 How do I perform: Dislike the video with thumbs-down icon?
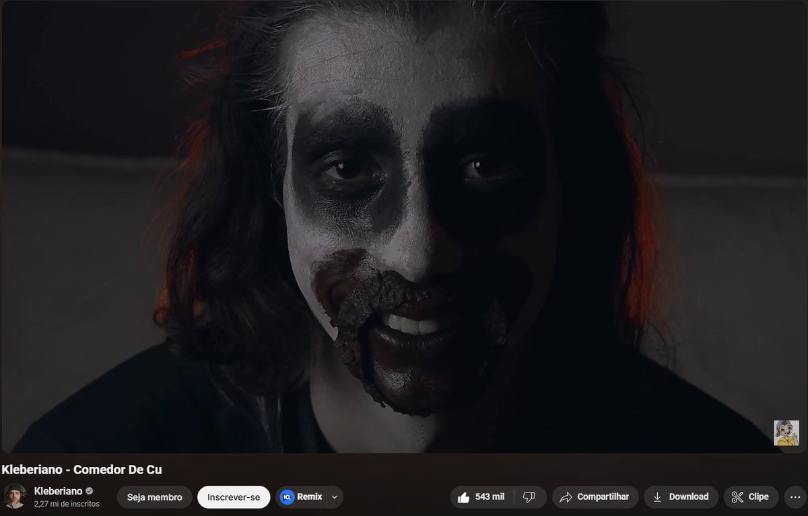coord(530,497)
